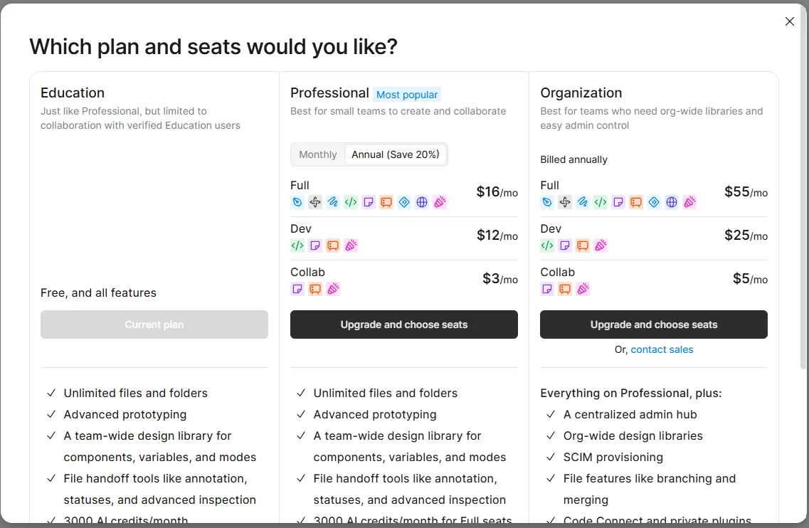Click the blue squiggle Draw icon in Professional Full
The image size is (809, 528).
point(333,202)
